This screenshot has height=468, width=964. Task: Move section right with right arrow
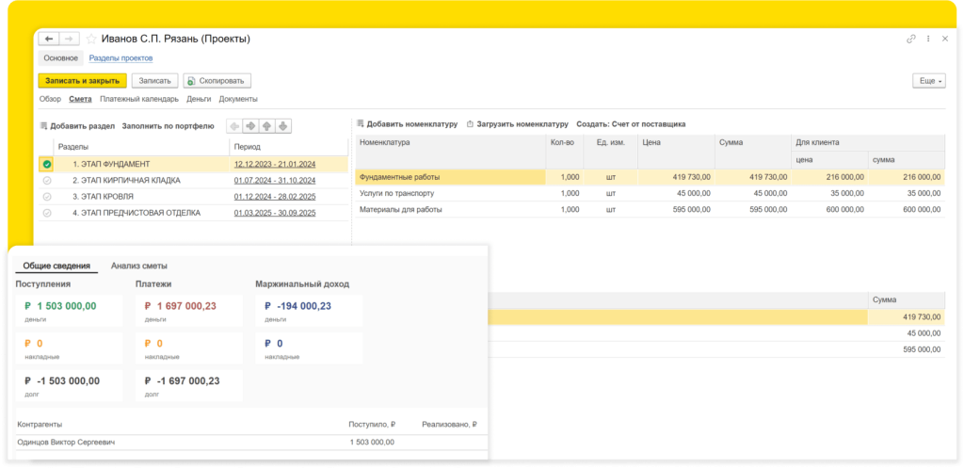pyautogui.click(x=250, y=126)
